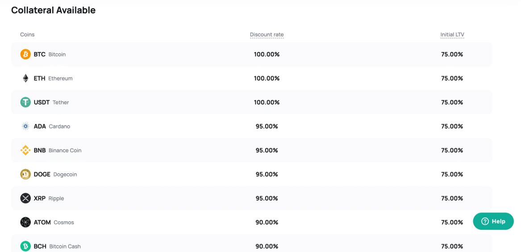521x252 pixels.
Task: Select the USDT Tether row label
Action: [51, 102]
